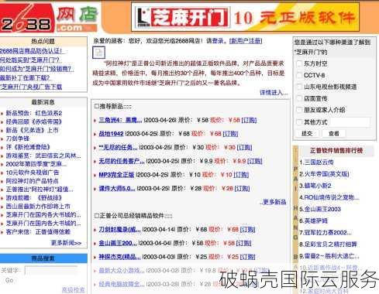Click the 正普软件销售排行榜 heading
Viewport: 379px width, 294px height.
click(336, 151)
